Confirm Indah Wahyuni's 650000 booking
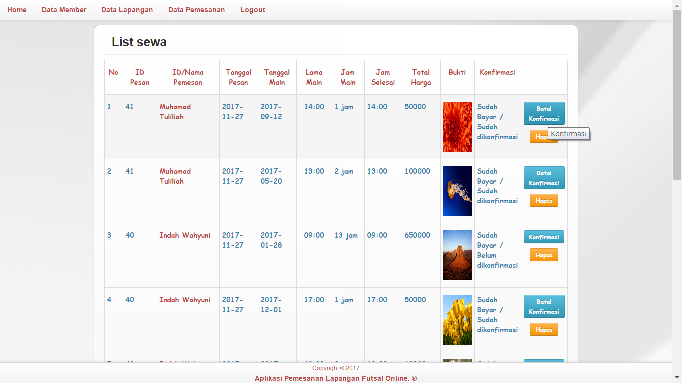This screenshot has width=682, height=383. click(544, 237)
